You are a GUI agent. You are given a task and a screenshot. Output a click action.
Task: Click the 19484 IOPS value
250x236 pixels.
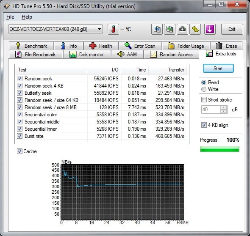coord(106,100)
